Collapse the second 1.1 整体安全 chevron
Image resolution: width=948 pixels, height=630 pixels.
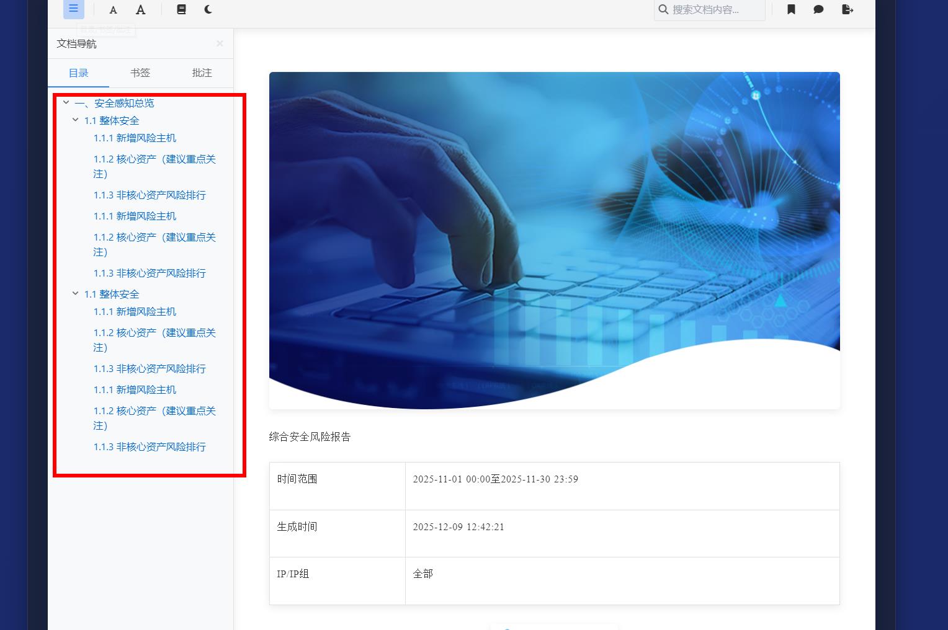tap(76, 294)
